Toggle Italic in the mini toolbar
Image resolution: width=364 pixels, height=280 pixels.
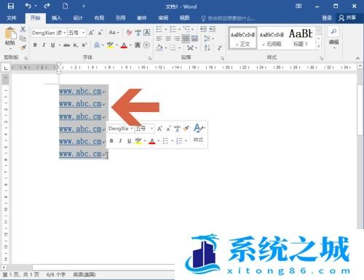coord(120,140)
